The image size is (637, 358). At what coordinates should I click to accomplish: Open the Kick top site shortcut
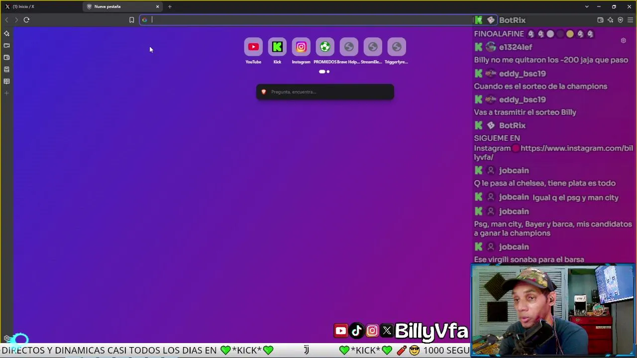tap(277, 51)
